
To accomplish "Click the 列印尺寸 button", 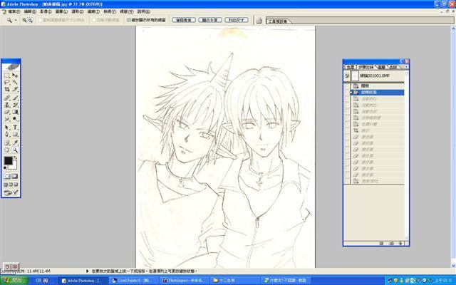I will click(236, 20).
